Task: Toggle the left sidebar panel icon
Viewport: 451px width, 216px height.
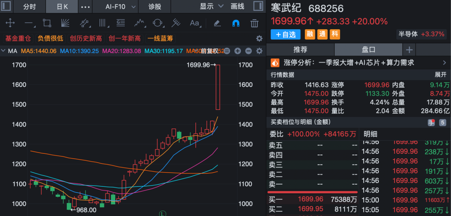Action: click(6, 6)
